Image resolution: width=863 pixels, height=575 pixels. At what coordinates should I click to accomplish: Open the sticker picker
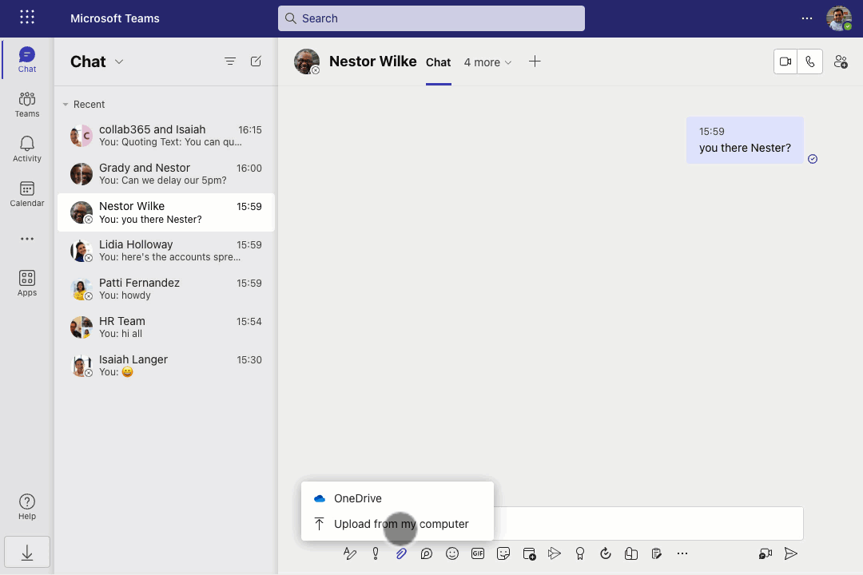503,553
